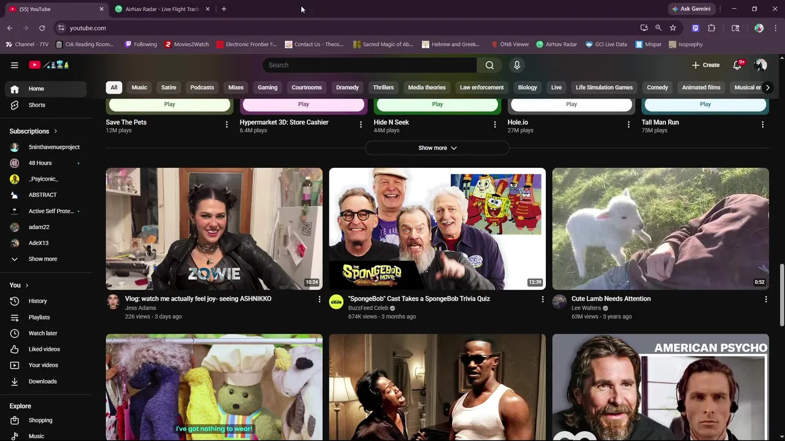This screenshot has width=785, height=441.
Task: Start voice search with microphone icon
Action: [x=517, y=65]
